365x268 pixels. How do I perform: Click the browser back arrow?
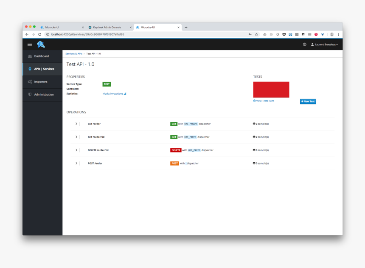(x=27, y=34)
